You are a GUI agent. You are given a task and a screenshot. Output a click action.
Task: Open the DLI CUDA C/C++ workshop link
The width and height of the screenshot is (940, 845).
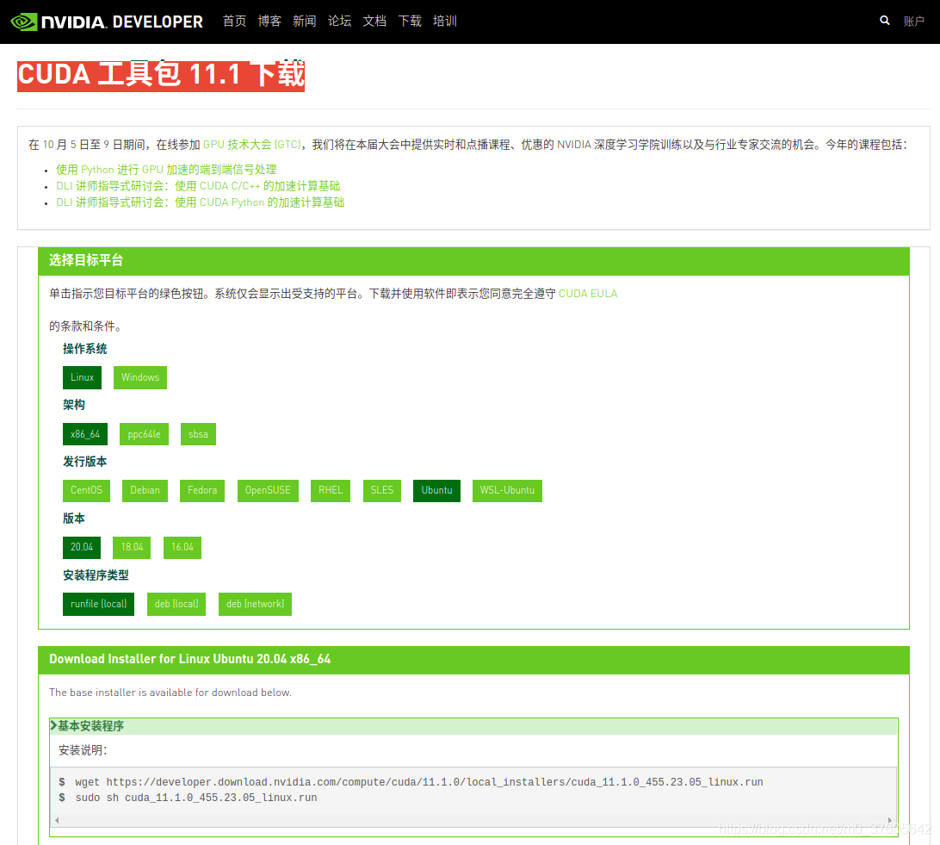[x=198, y=186]
